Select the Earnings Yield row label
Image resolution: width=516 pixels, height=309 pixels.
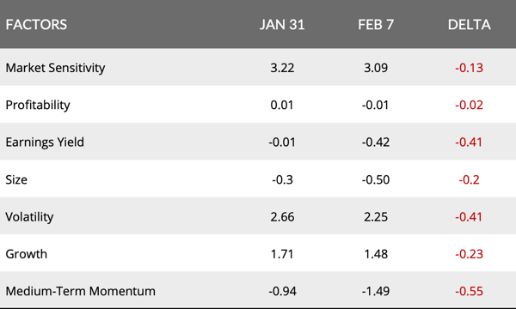[45, 142]
